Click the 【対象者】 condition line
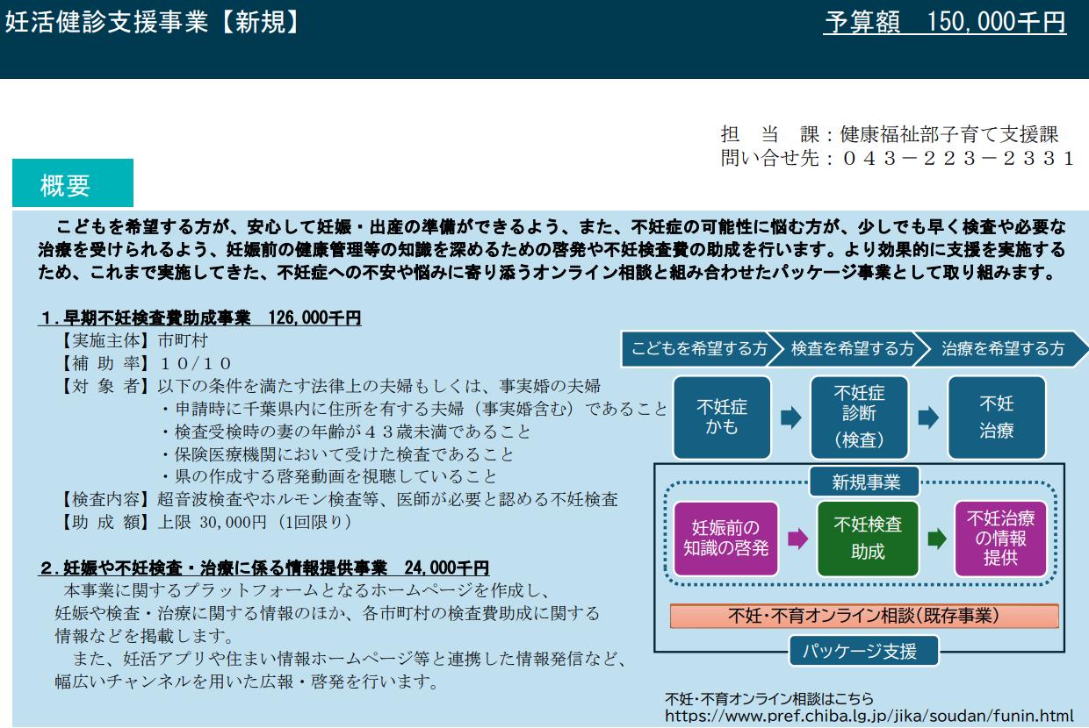Screen dimensions: 1089x728 [x=329, y=386]
